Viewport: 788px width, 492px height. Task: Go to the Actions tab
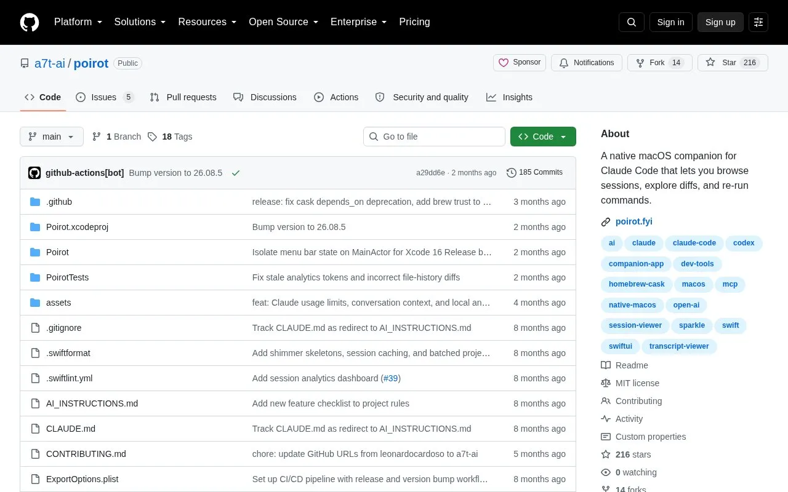tap(336, 97)
